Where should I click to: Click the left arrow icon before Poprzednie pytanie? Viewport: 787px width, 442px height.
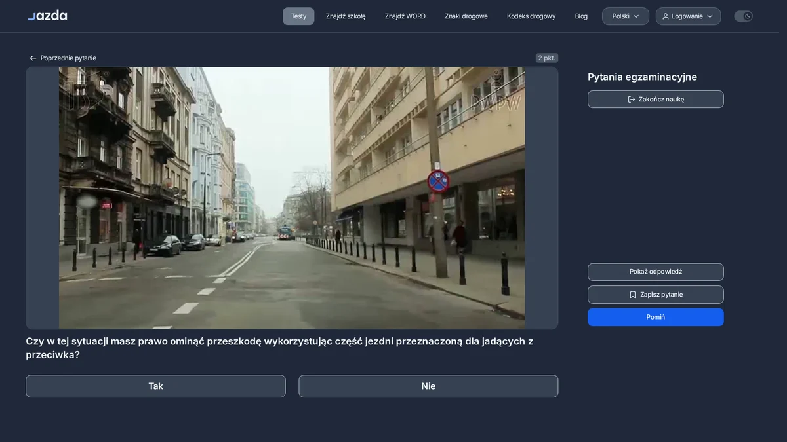33,58
